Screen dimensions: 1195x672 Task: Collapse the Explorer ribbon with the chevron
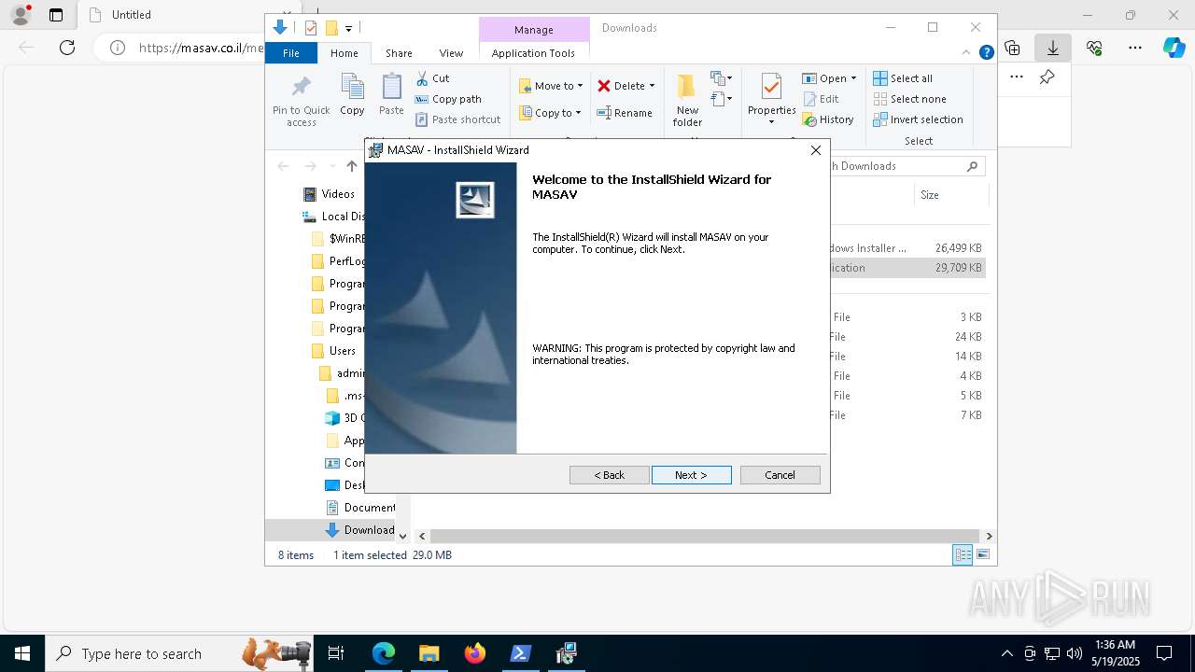coord(967,52)
